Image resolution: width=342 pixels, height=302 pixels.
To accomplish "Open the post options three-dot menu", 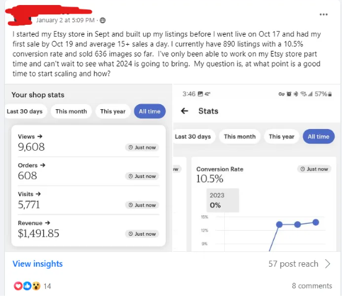I will point(323,14).
